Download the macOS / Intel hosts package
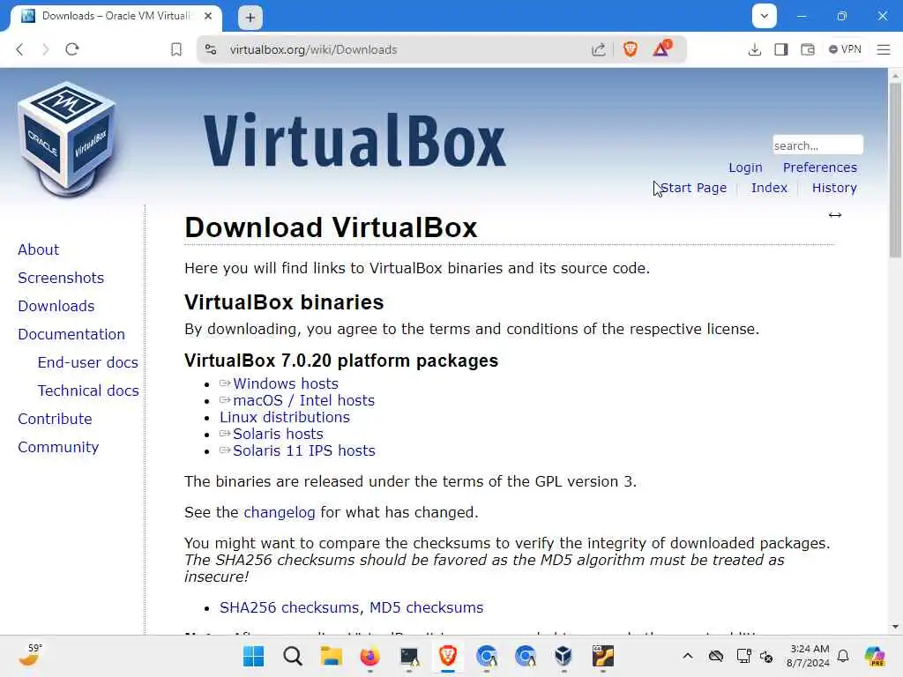 coord(303,400)
